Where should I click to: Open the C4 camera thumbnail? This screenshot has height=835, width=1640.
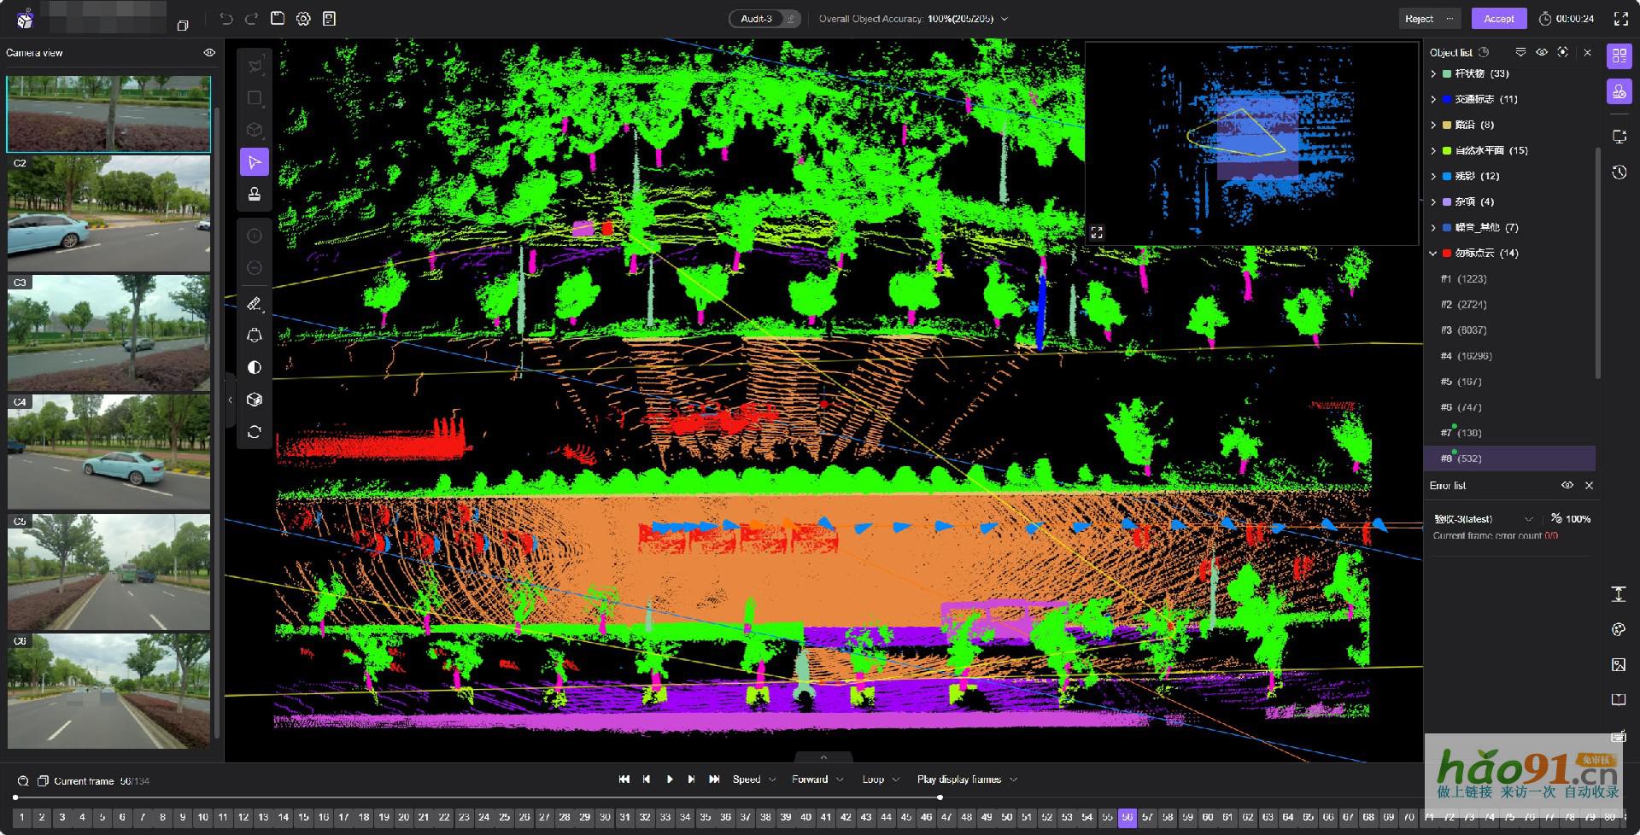click(x=108, y=453)
